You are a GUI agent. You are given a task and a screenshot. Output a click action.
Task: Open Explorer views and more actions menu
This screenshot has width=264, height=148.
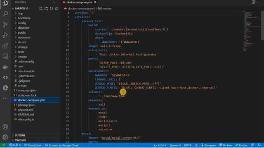[x=55, y=2]
